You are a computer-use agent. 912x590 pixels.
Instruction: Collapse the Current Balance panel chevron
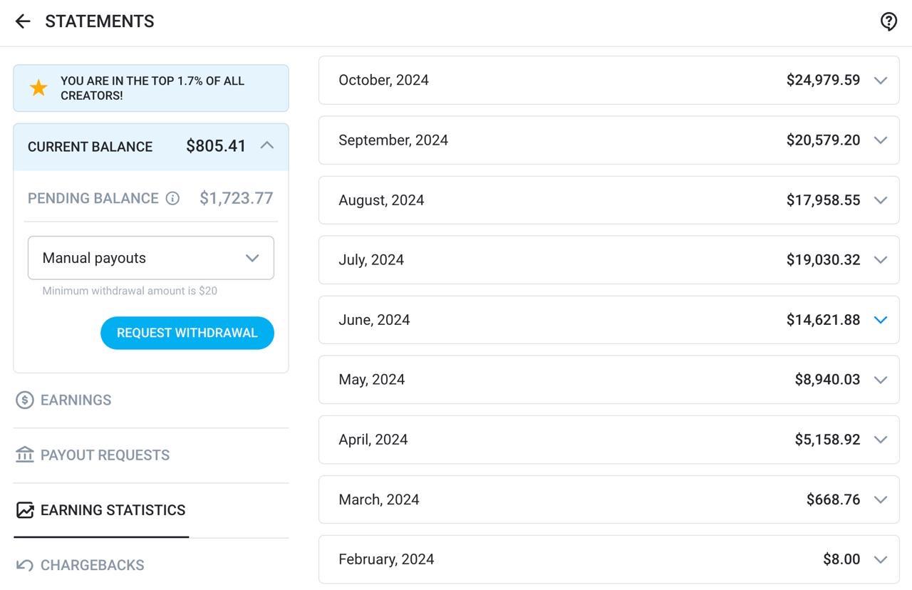point(267,145)
